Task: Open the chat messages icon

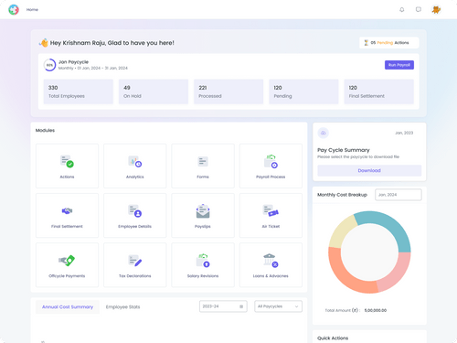Action: coord(419,10)
